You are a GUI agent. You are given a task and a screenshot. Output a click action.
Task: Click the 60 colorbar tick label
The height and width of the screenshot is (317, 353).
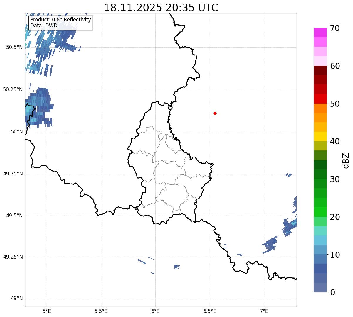(335, 66)
